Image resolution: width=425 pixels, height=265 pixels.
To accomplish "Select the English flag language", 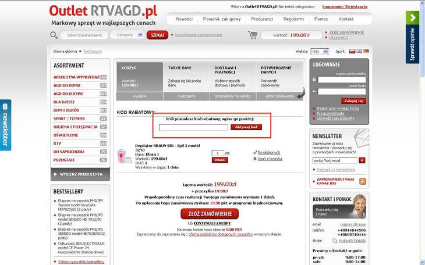I will pos(359,51).
